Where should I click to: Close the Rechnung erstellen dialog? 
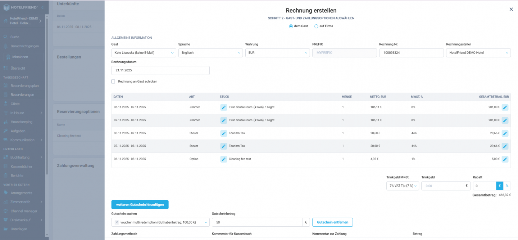[x=511, y=9]
